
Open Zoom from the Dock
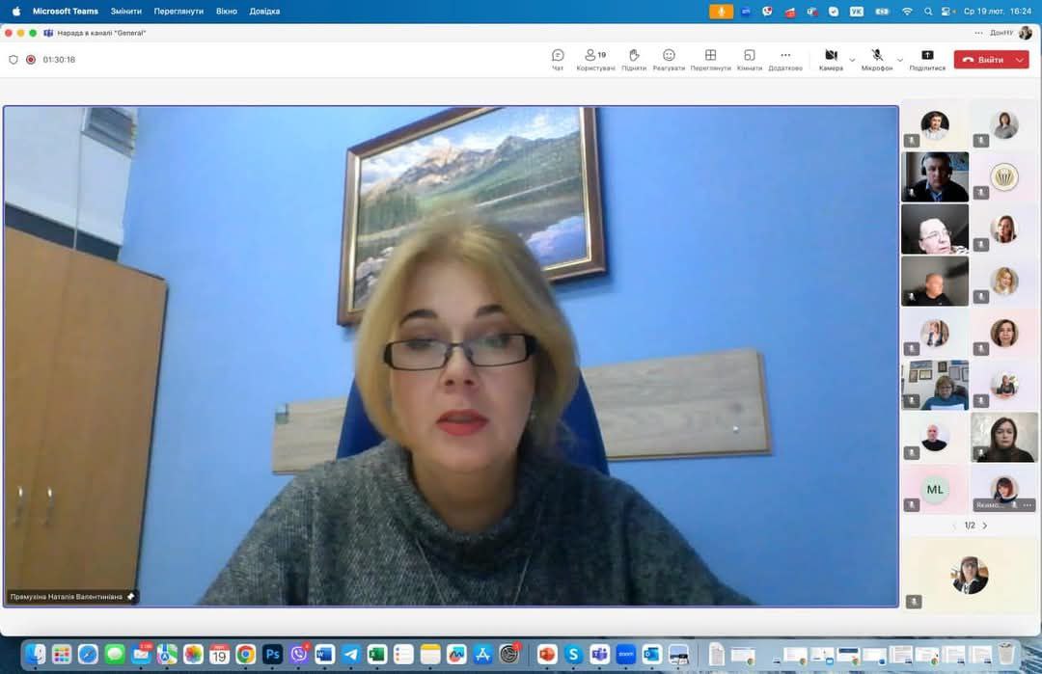click(626, 655)
